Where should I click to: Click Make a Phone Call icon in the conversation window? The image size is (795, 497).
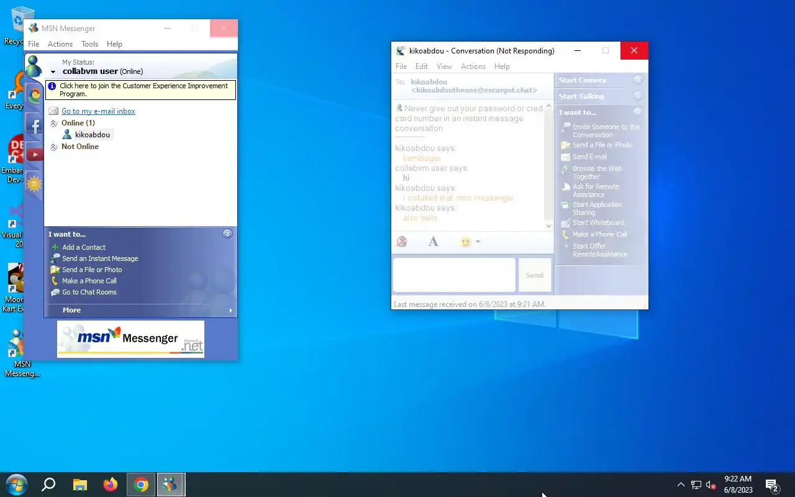point(565,235)
